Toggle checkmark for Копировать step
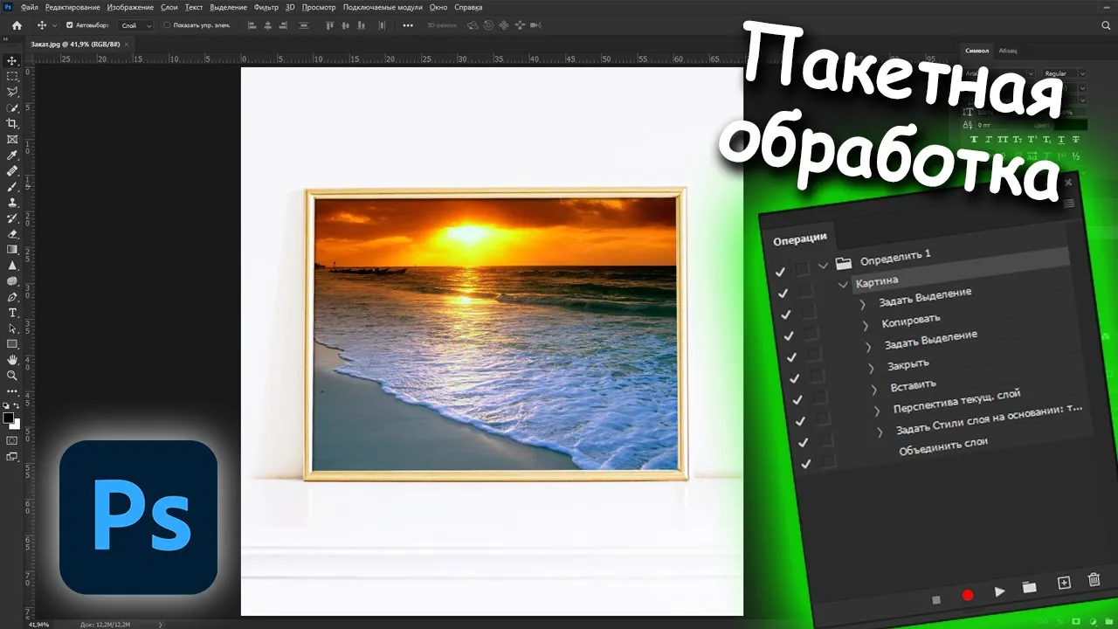Screen dimensions: 1118x629 click(790, 335)
